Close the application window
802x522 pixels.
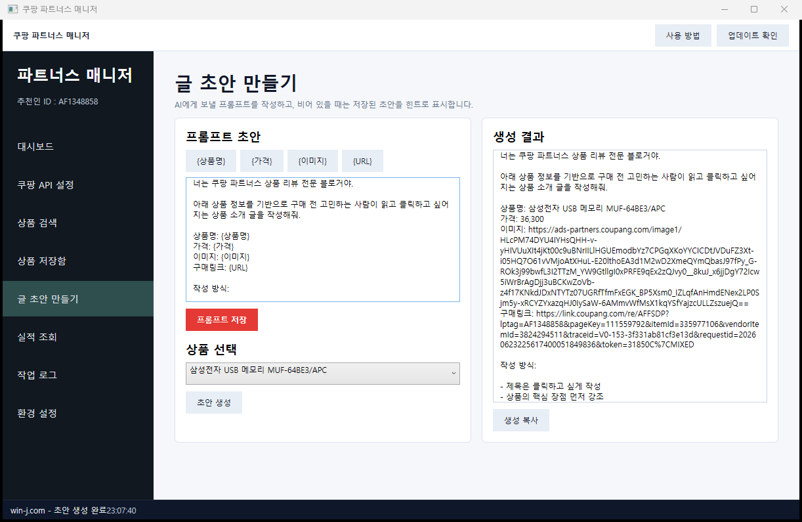[x=784, y=9]
